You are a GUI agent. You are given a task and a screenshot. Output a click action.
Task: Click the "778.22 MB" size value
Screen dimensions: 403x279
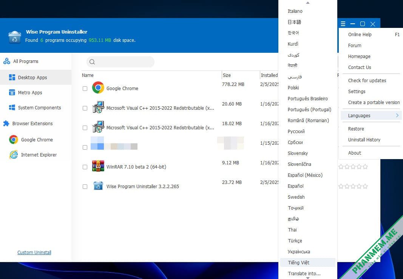(x=233, y=84)
